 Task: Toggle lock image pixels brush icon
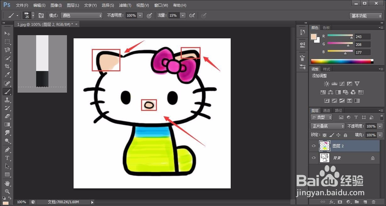[x=332, y=135]
